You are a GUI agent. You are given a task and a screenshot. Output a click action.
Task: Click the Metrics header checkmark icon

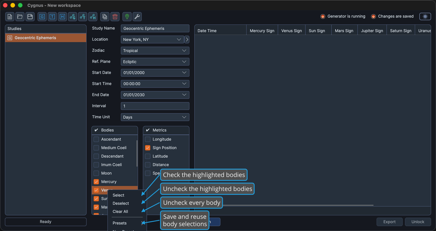148,130
